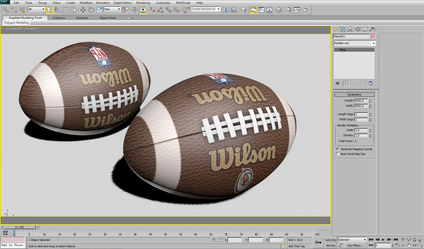Open Create Selection Set dropdown
424x249 pixels.
tap(205, 9)
